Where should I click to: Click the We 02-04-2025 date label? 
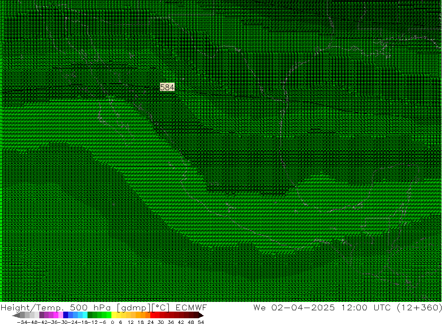(294, 307)
